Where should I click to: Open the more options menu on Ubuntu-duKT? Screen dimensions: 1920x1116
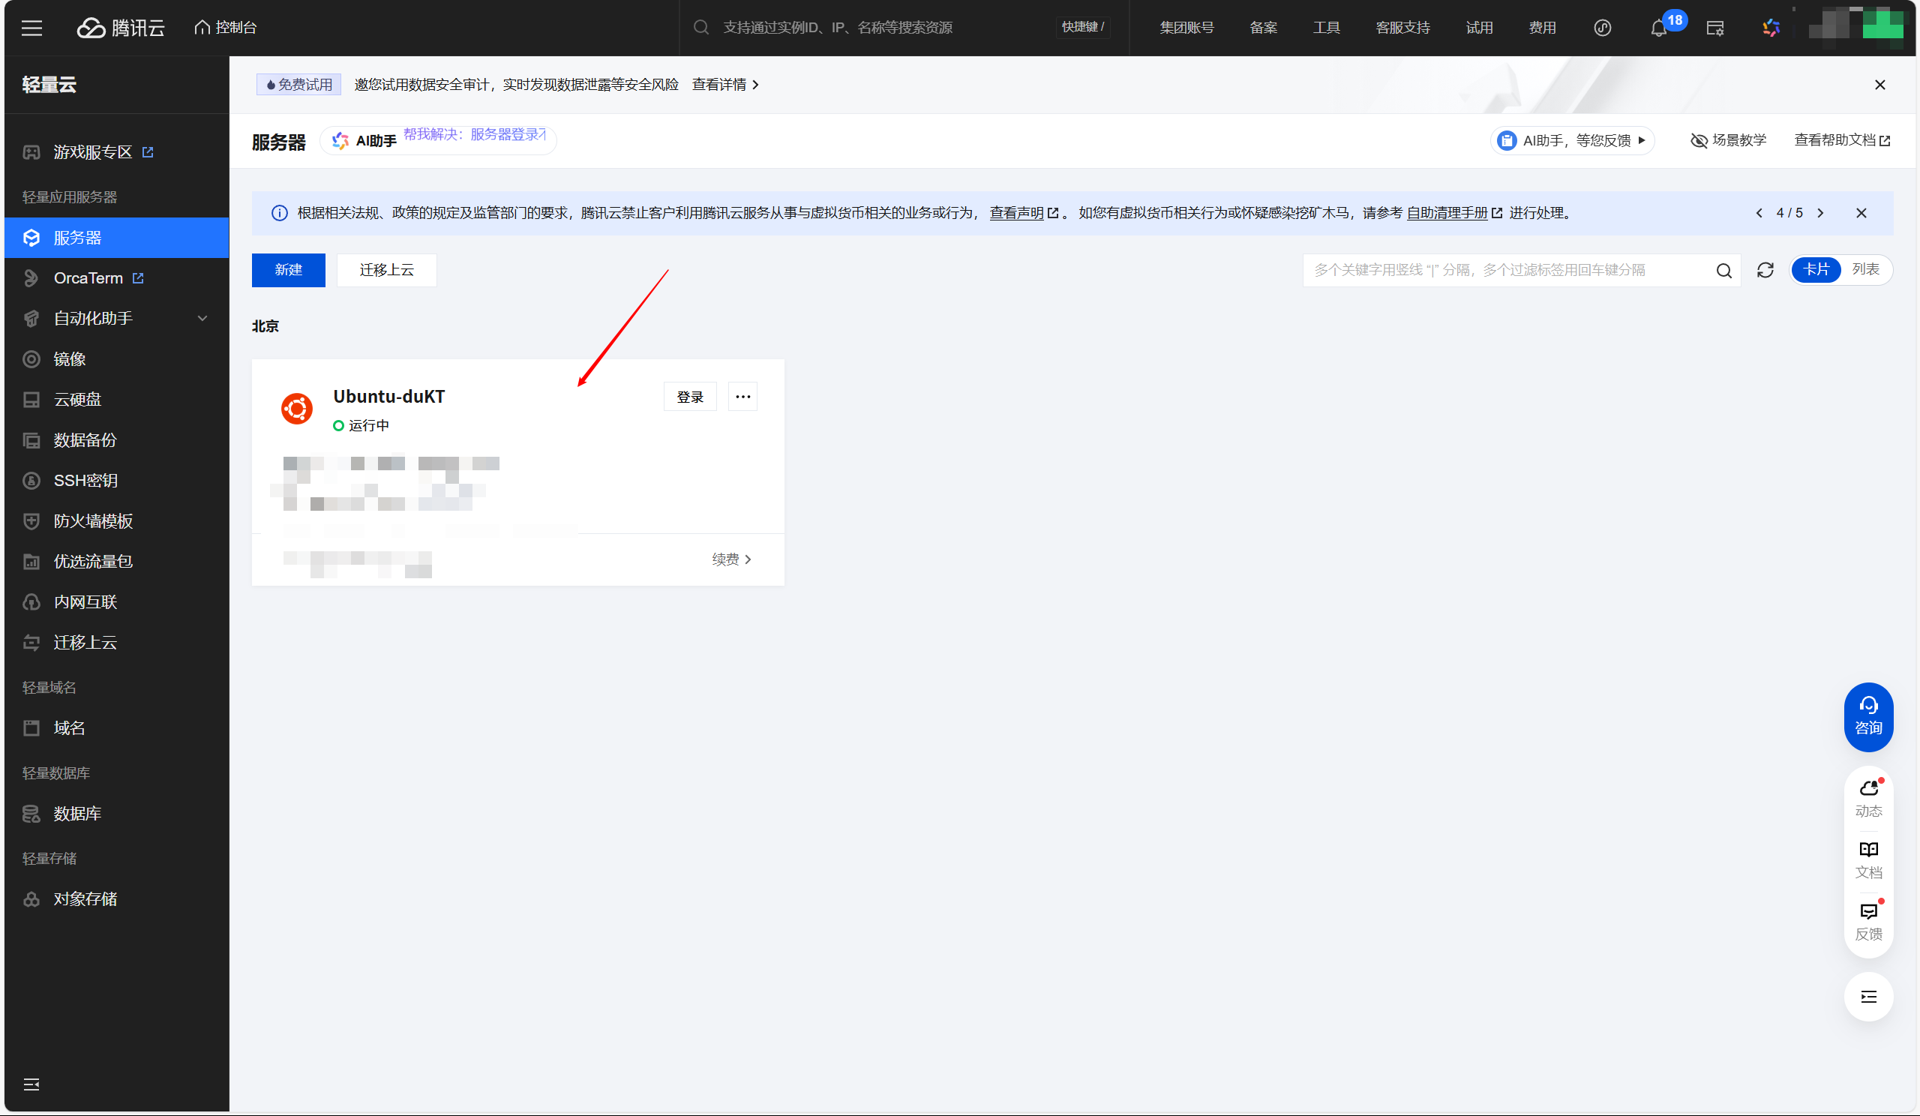click(x=742, y=397)
